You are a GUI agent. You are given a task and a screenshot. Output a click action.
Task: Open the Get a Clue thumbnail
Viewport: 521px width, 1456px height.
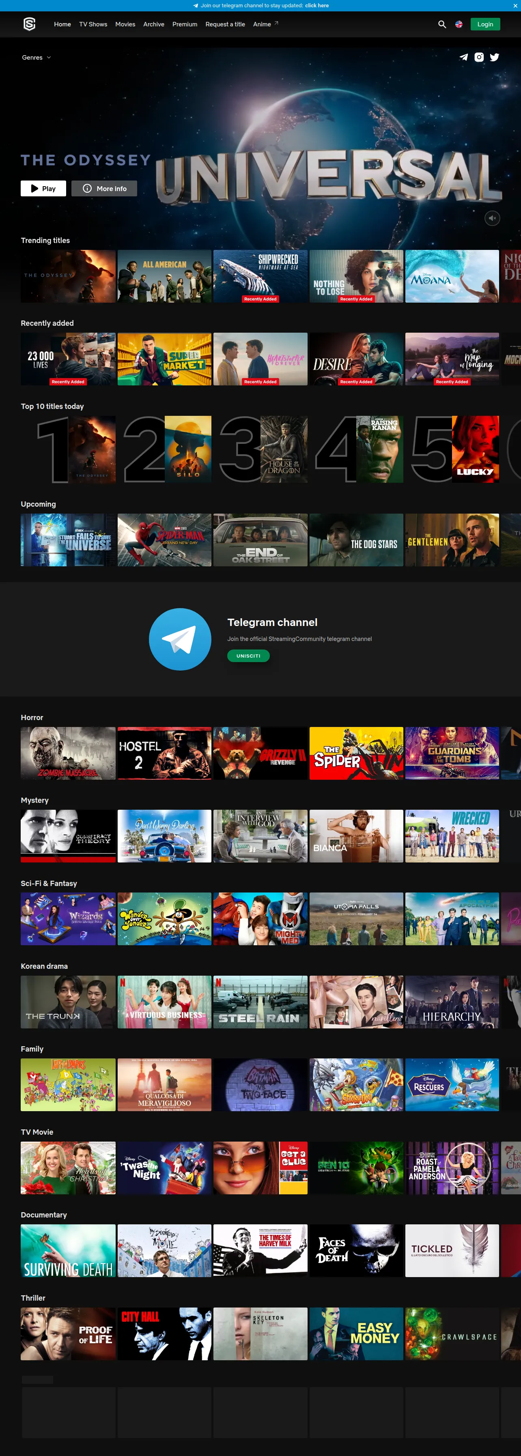pyautogui.click(x=260, y=1168)
